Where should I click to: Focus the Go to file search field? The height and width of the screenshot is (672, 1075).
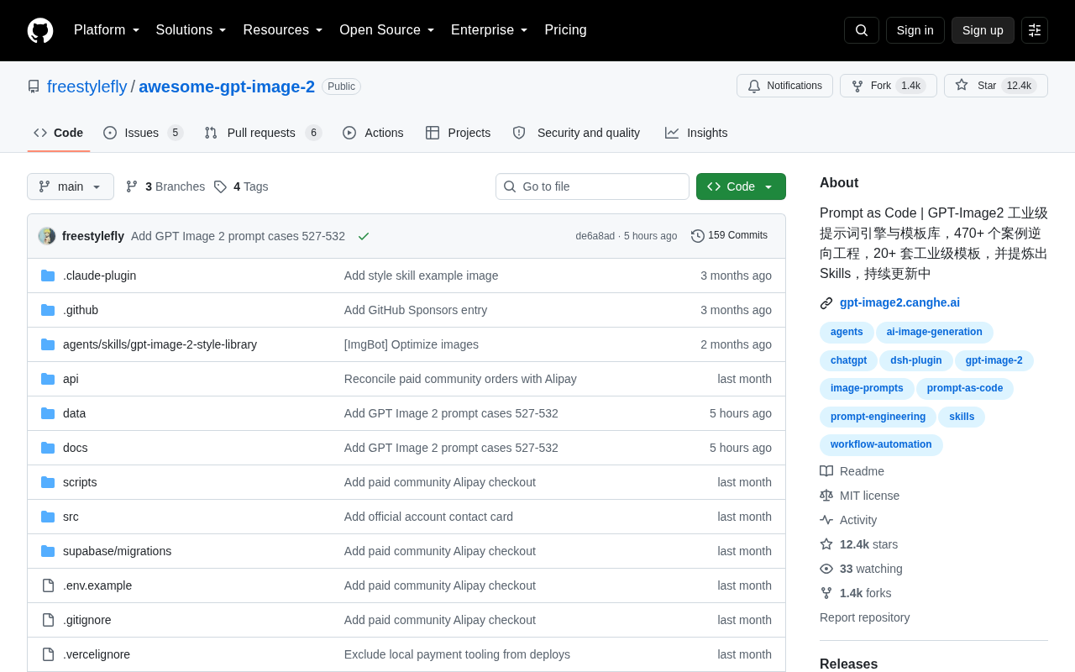pyautogui.click(x=592, y=186)
